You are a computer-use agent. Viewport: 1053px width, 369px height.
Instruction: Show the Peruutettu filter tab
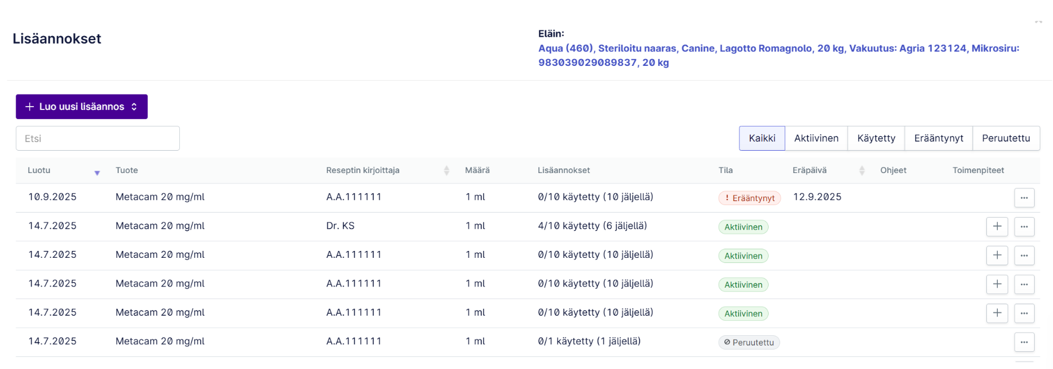(x=1006, y=138)
